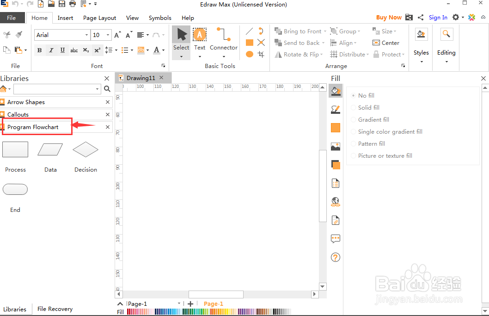Expand the Bring to Front dropdown
Viewport: 489px width, 316px height.
point(325,31)
